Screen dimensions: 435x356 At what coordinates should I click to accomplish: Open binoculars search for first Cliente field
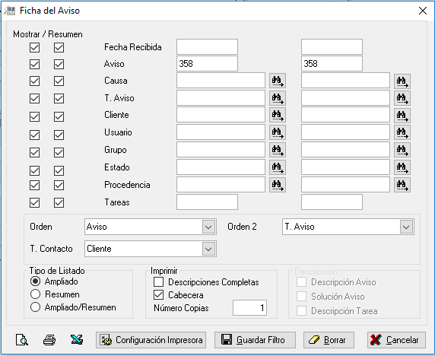click(278, 115)
